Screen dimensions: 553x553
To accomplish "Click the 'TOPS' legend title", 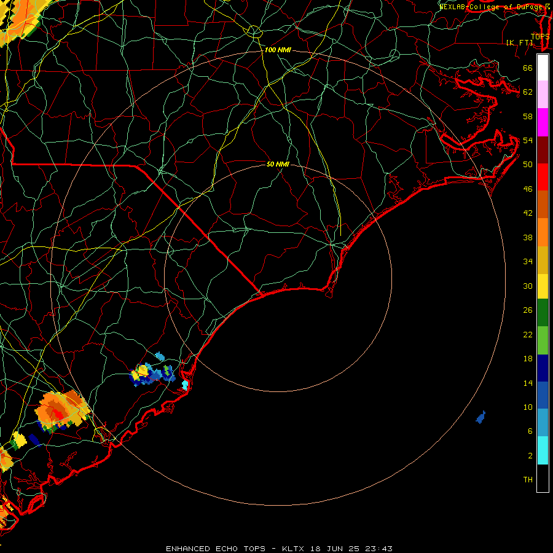I will coord(540,36).
